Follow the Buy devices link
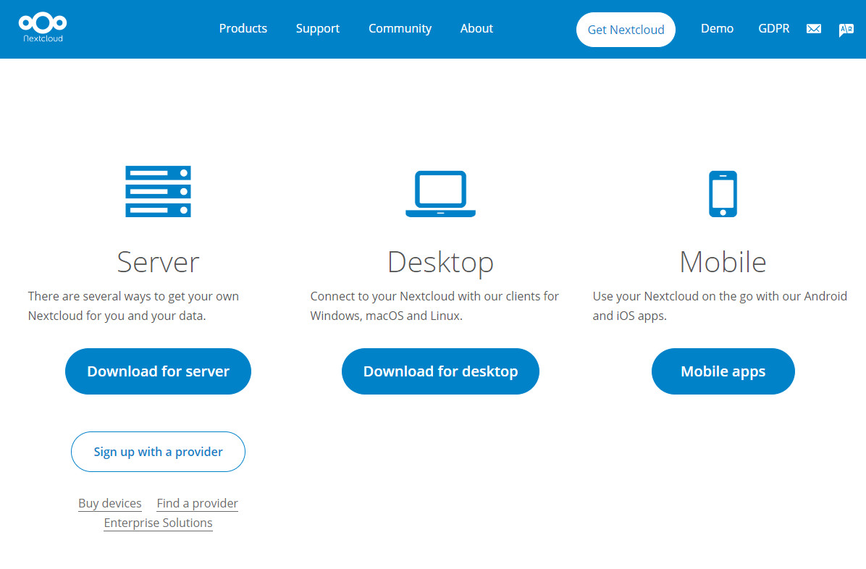 tap(110, 503)
